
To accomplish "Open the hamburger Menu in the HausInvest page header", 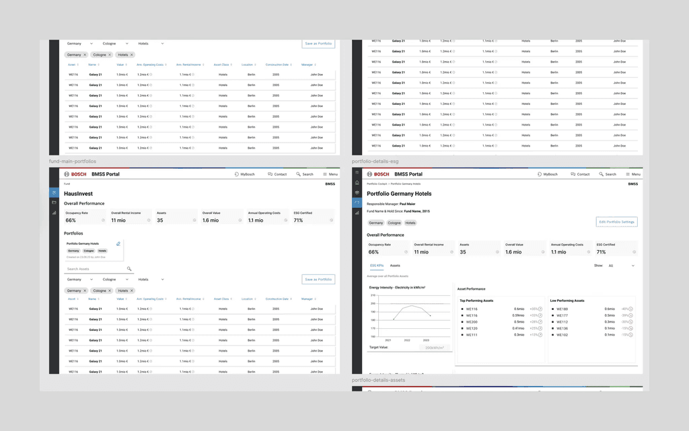I will coord(330,174).
